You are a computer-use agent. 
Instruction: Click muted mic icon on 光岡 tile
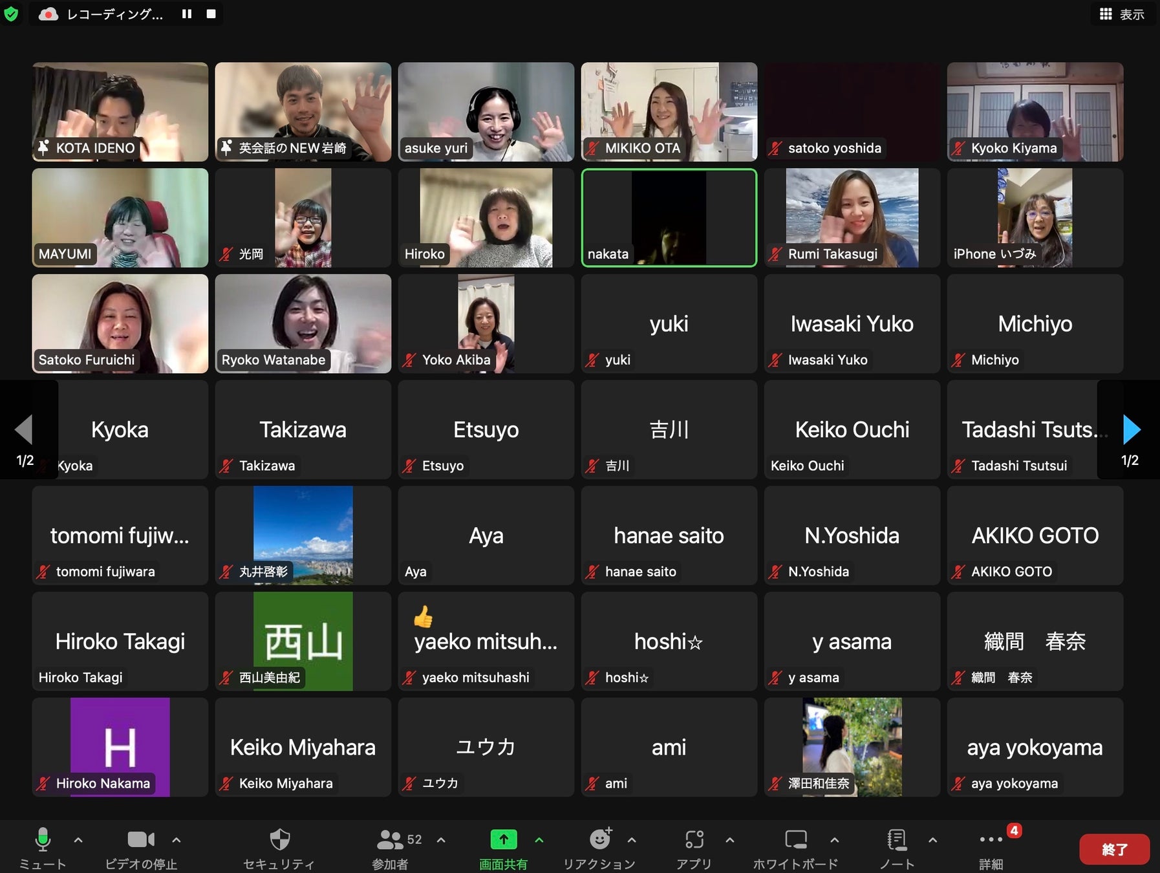[x=226, y=254]
